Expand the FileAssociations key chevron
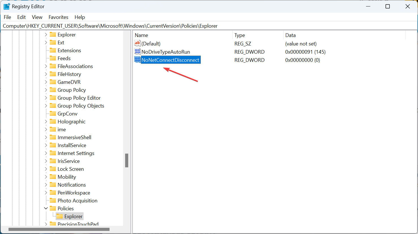 point(46,66)
